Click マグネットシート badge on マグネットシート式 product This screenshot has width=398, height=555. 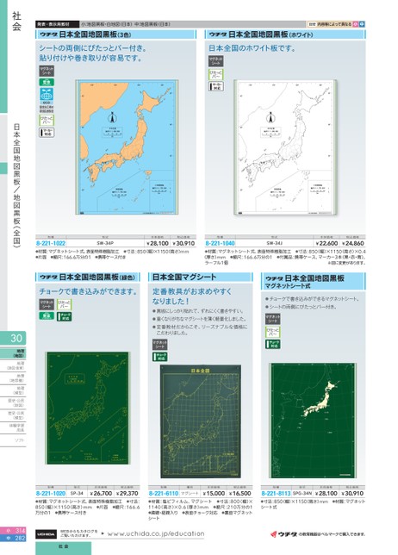point(272,319)
